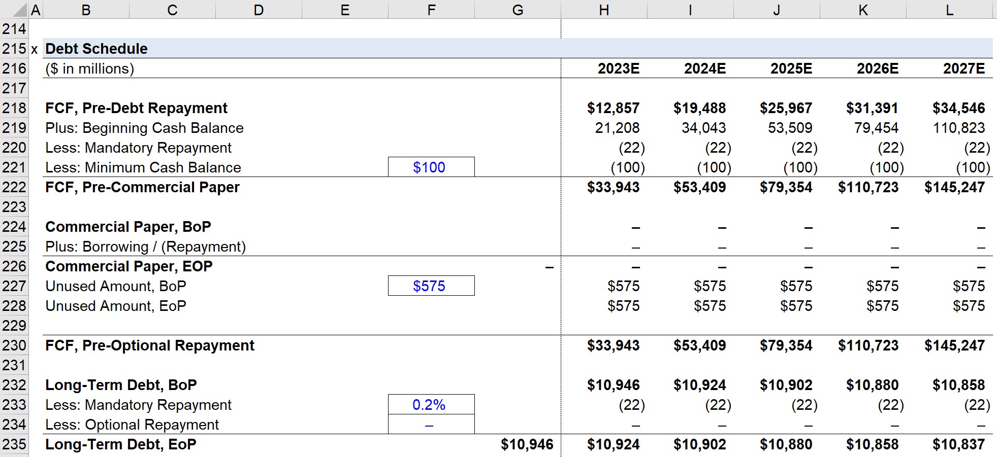Select 2027E beginning cash 110,823

click(x=958, y=128)
